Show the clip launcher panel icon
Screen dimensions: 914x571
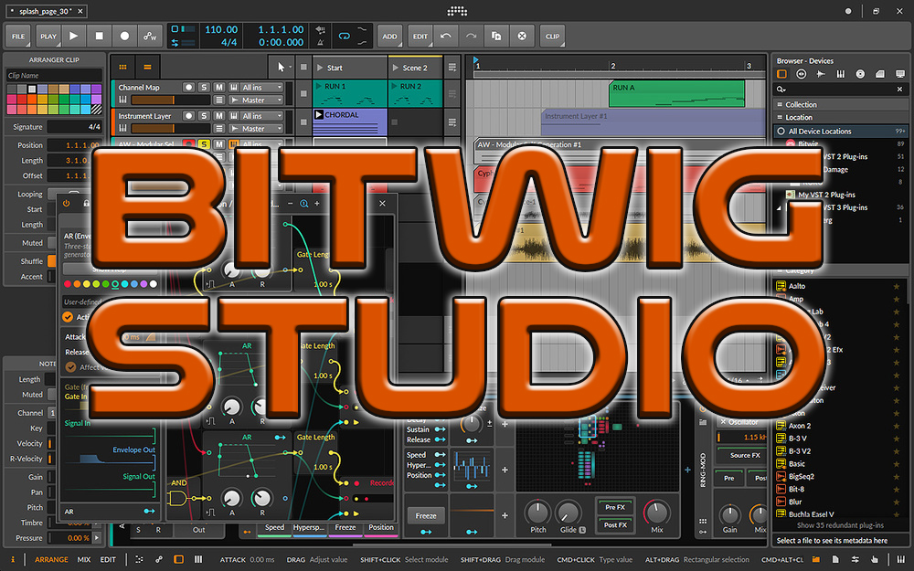point(123,68)
